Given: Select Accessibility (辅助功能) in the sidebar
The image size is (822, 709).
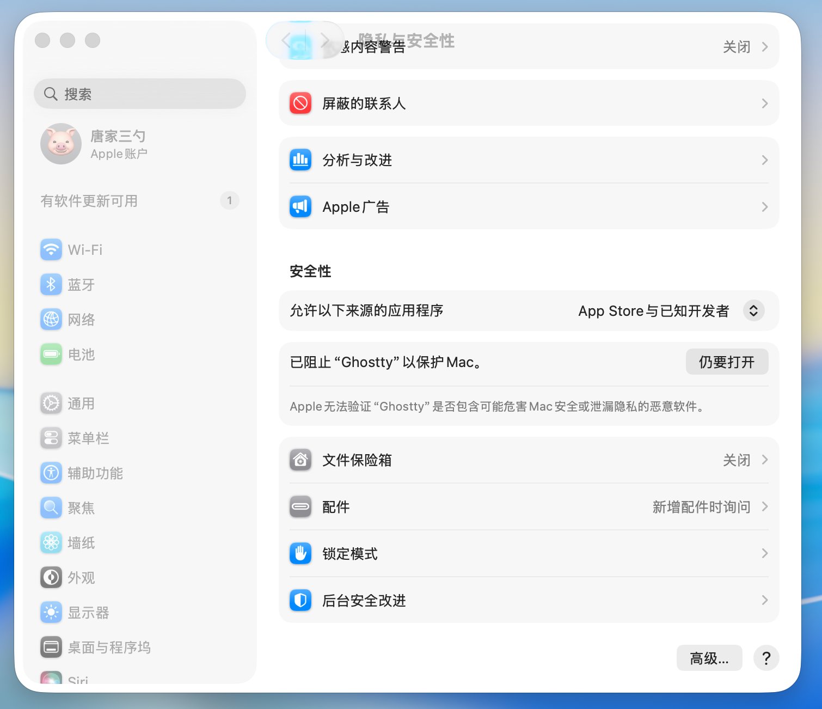Looking at the screenshot, I should point(82,473).
